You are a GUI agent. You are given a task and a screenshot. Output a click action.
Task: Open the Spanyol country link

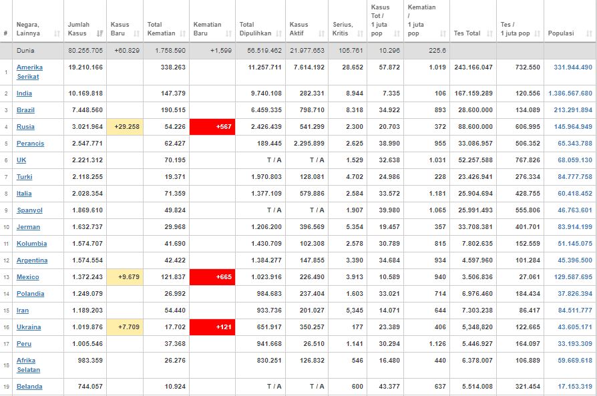[x=29, y=210]
